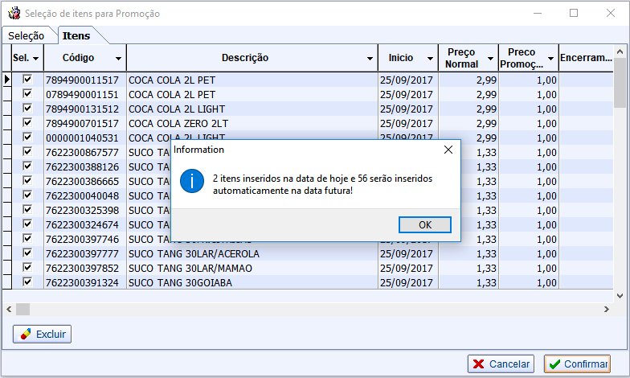The image size is (630, 378).
Task: Click the Cancelar button
Action: [501, 364]
